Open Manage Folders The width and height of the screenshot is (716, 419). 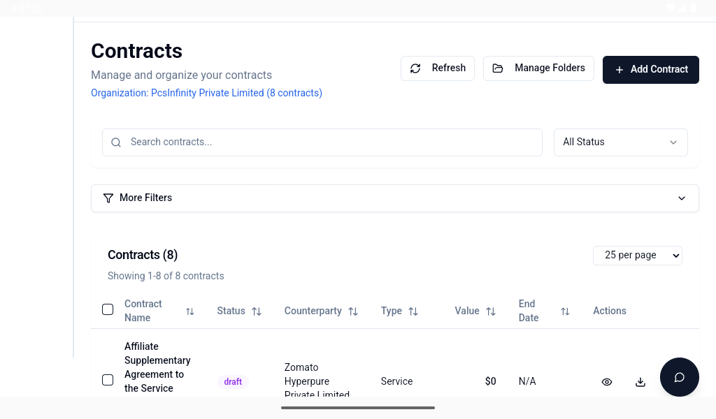538,68
